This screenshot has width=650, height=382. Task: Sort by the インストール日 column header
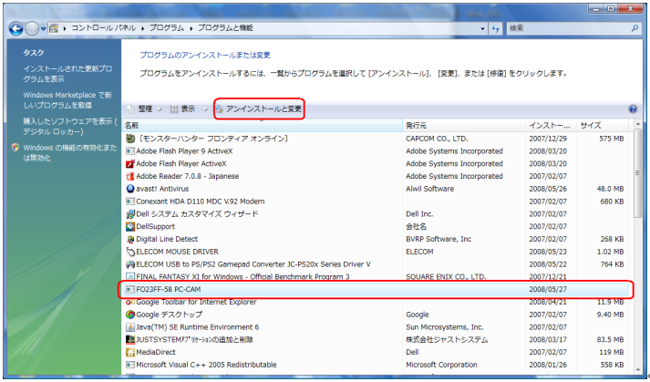pos(551,125)
